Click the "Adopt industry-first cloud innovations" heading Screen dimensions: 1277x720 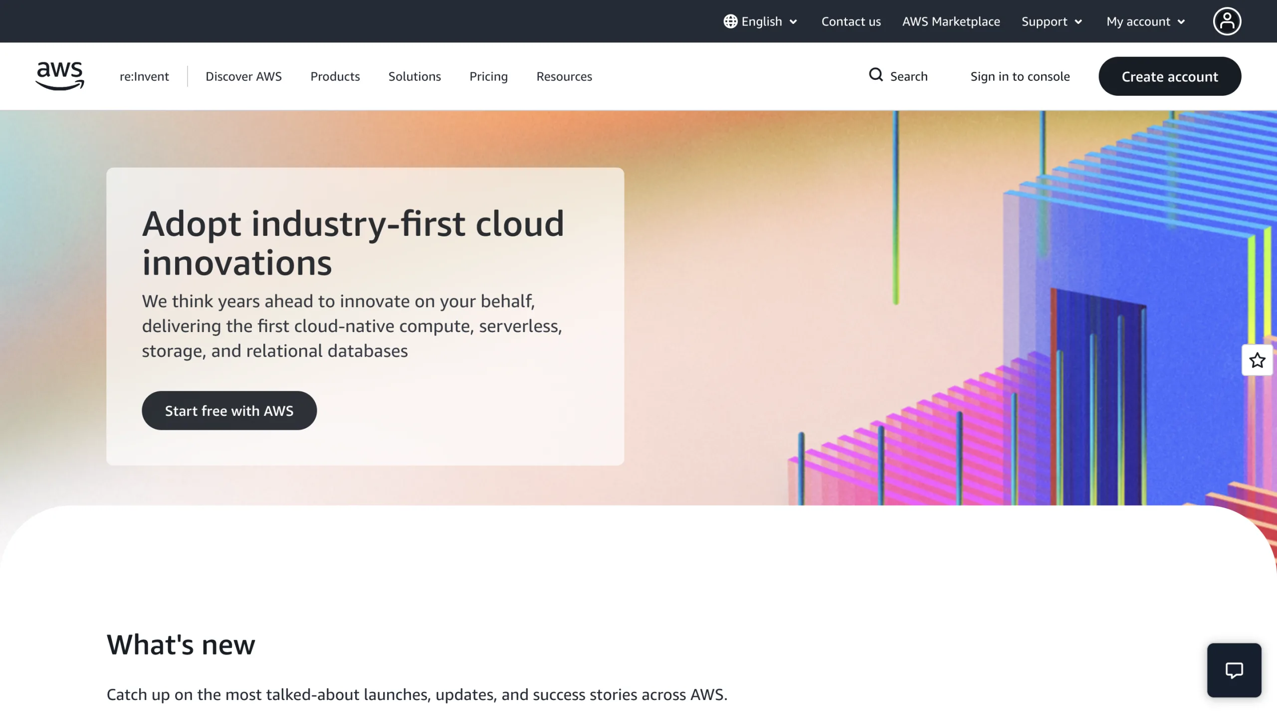point(353,243)
